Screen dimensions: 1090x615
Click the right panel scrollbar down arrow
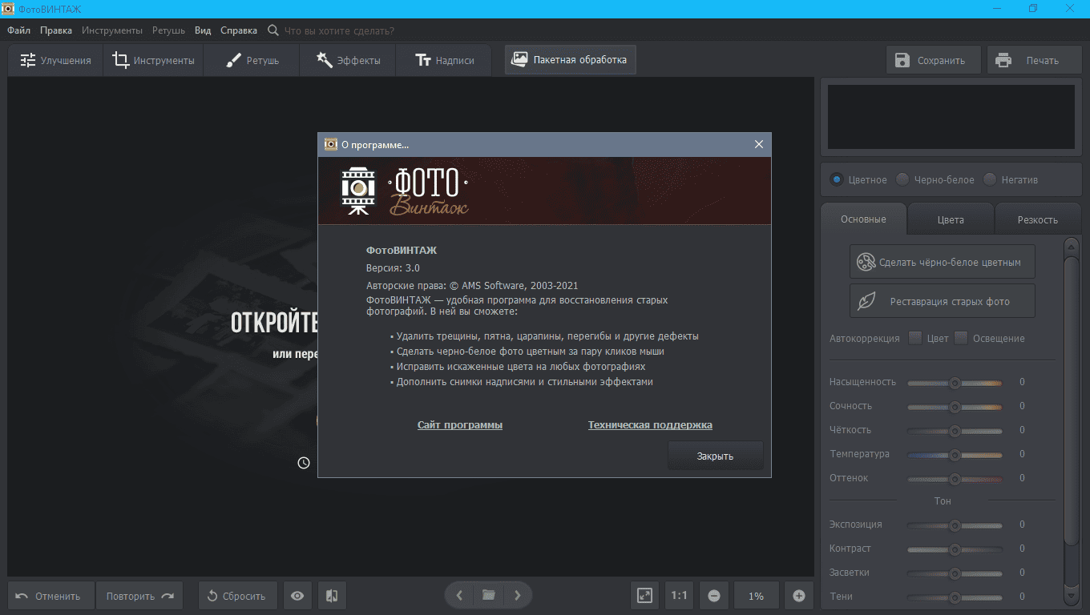coord(1072,597)
